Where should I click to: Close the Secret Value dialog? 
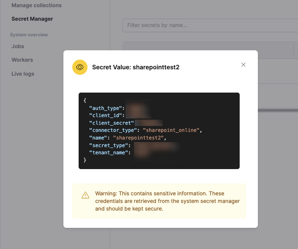pos(243,65)
